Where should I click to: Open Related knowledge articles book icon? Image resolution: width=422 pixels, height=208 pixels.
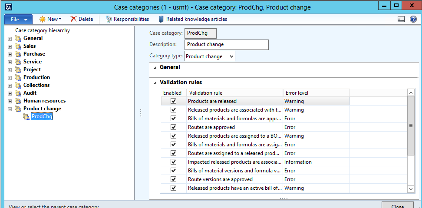click(x=161, y=19)
